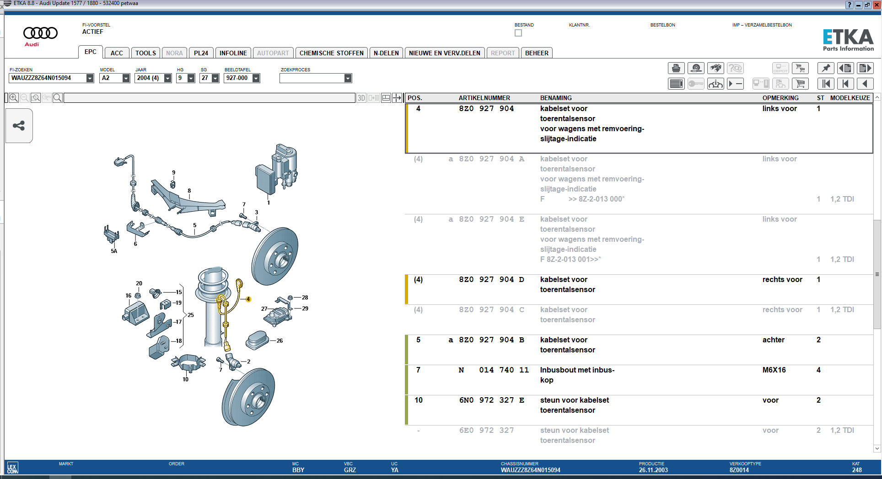Go to next illustration page icon
Viewport: 882px width, 479px height.
(x=865, y=69)
